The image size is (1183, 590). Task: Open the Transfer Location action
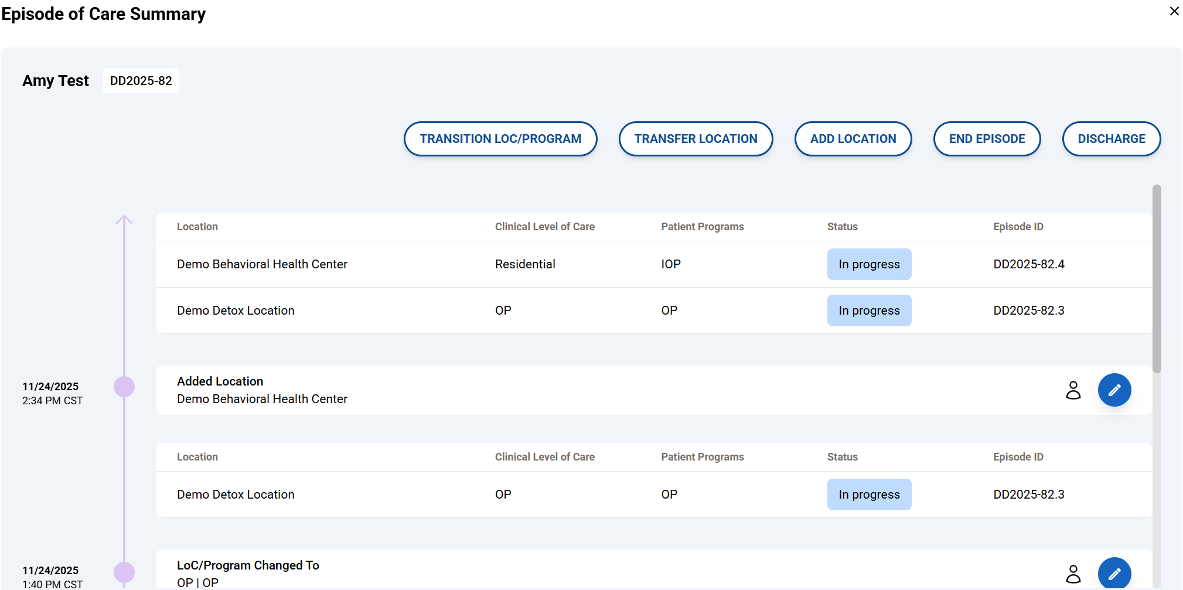696,139
